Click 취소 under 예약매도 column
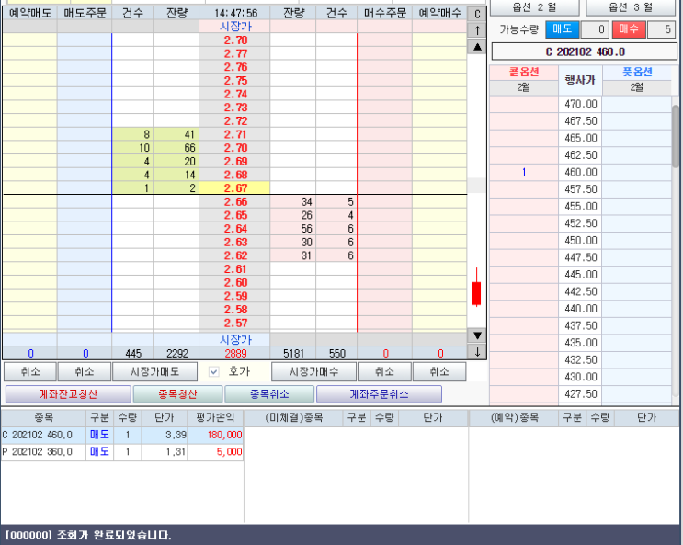This screenshot has width=683, height=545. click(x=30, y=371)
